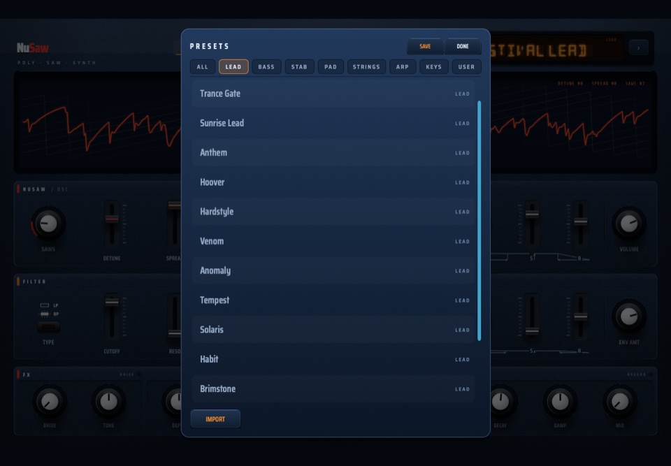Load the Brimstone preset
The width and height of the screenshot is (671, 466).
(x=333, y=388)
